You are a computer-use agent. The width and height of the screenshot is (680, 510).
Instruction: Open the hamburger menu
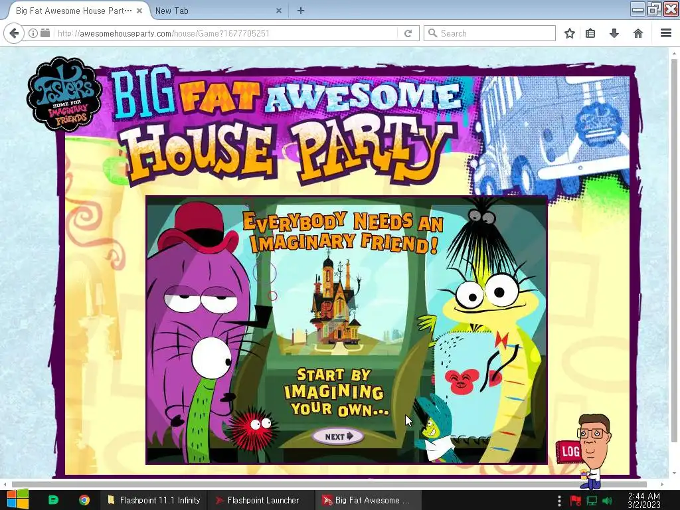point(666,33)
